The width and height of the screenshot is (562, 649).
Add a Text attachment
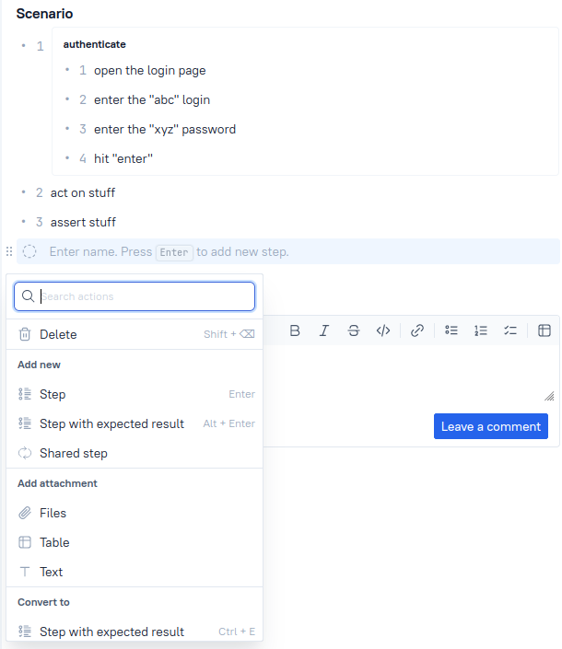click(135, 572)
